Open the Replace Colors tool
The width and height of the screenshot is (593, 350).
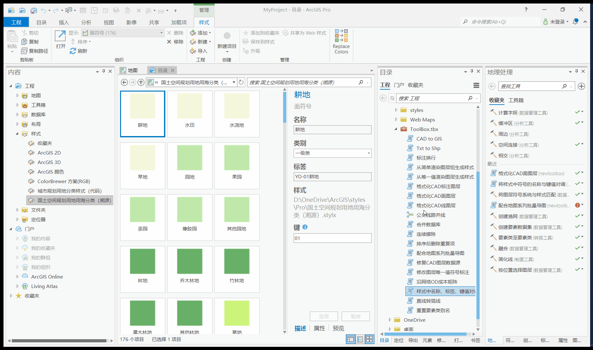click(x=341, y=41)
